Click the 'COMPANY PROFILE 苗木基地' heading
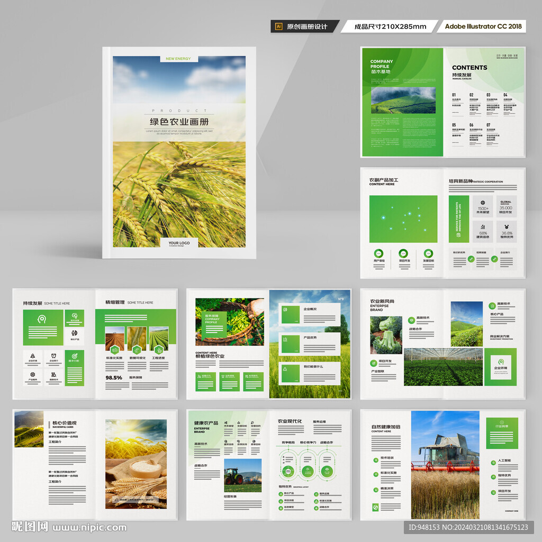This screenshot has width=542, height=542. (381, 66)
